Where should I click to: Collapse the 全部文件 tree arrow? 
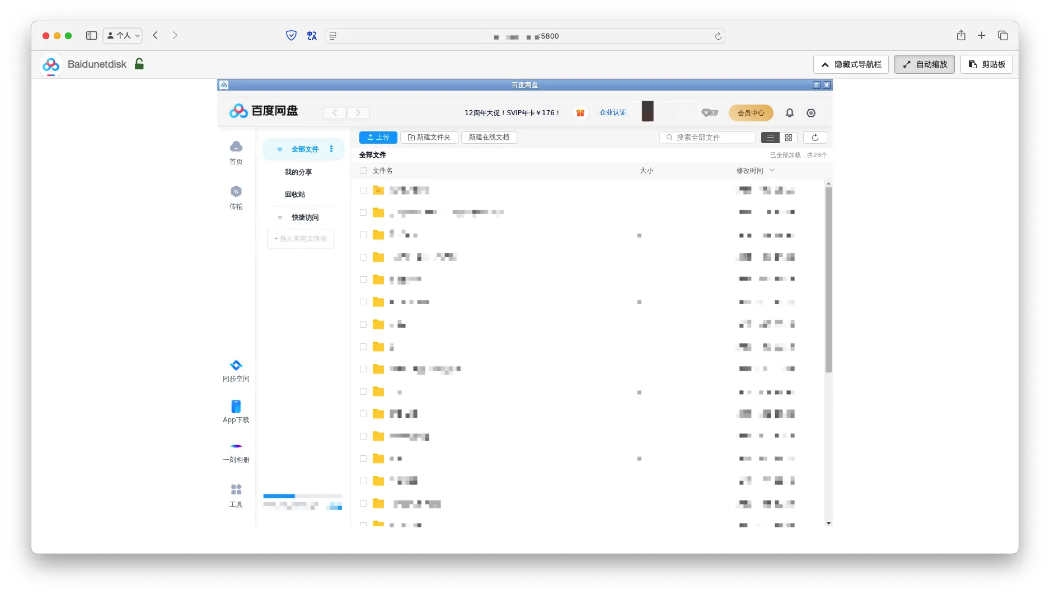pos(280,149)
